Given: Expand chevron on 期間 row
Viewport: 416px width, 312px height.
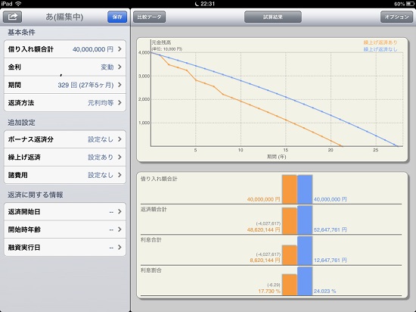Looking at the screenshot, I should click(120, 85).
